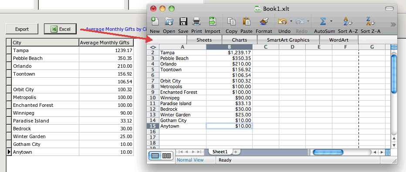Open the SmartArt Graphics tab
406x172 pixels.
coord(288,40)
